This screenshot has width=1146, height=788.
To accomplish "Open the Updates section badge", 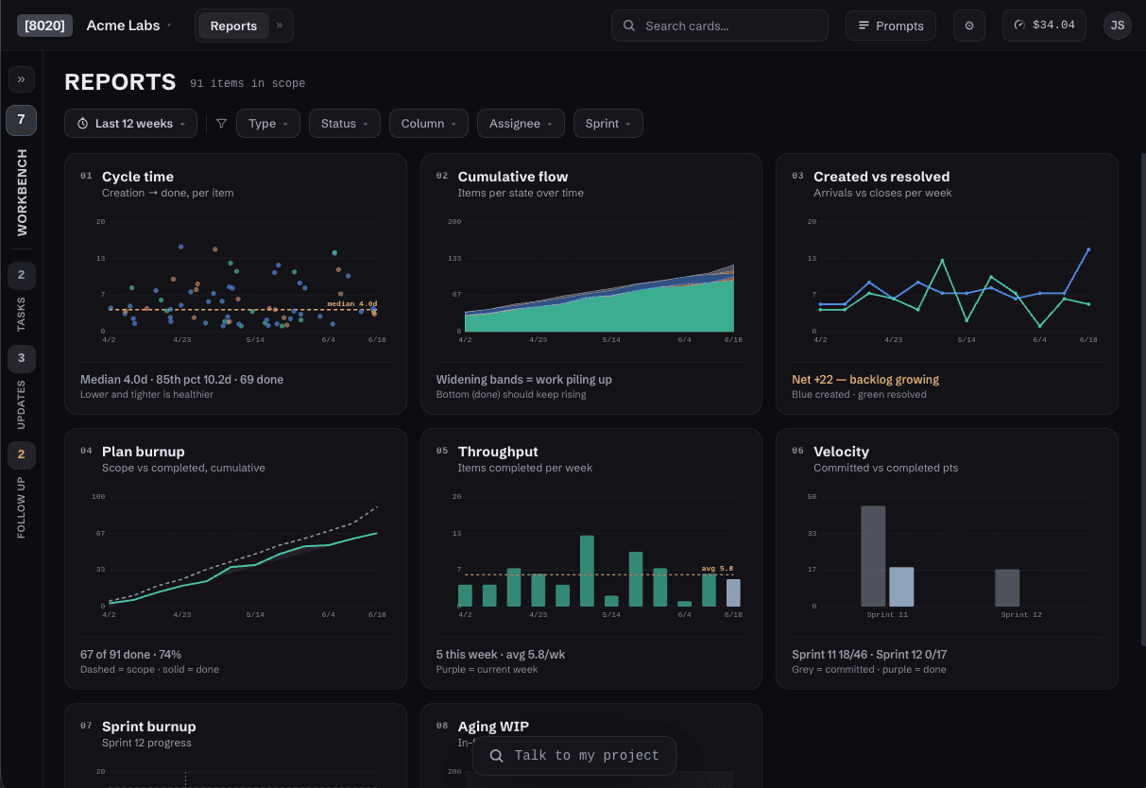I will coord(21,359).
